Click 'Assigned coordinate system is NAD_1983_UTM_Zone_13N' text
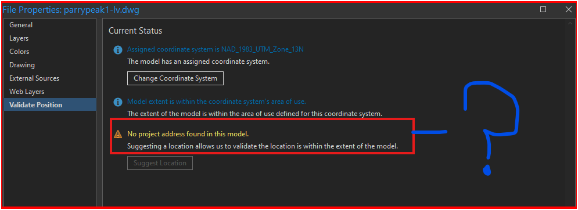 click(x=216, y=49)
